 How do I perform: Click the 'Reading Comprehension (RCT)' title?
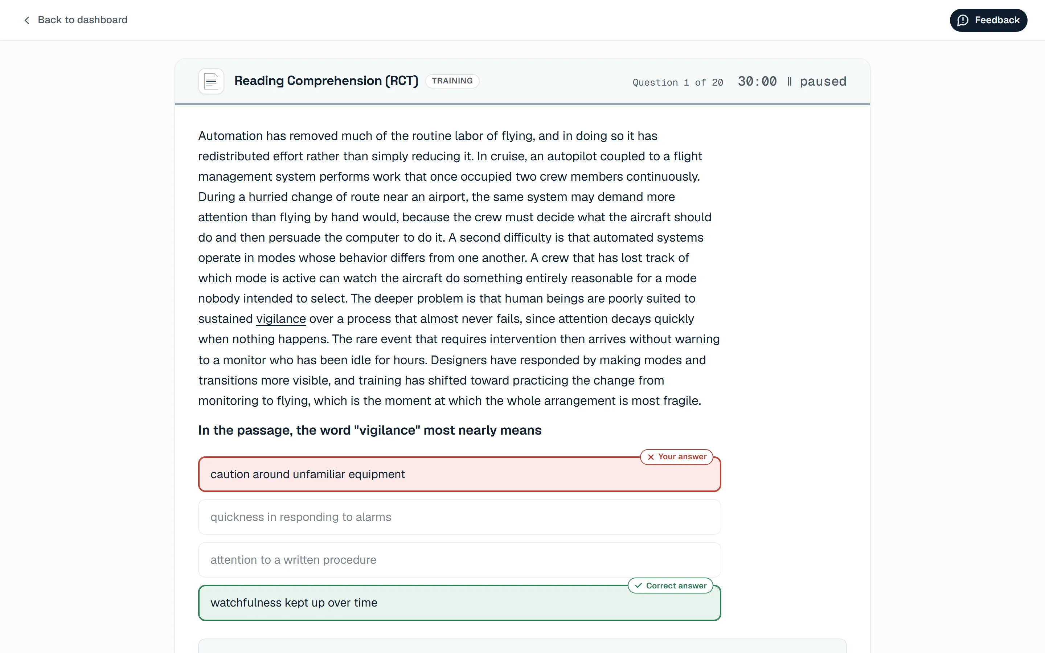[326, 81]
